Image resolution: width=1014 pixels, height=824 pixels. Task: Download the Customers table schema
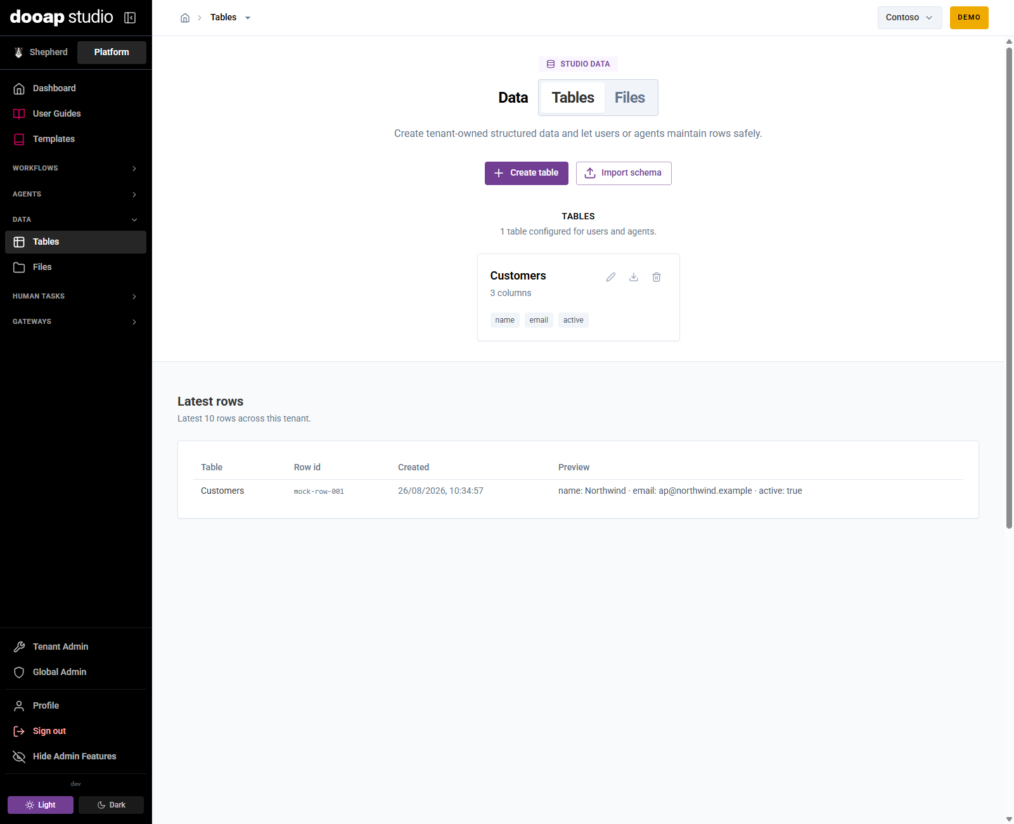click(x=634, y=277)
